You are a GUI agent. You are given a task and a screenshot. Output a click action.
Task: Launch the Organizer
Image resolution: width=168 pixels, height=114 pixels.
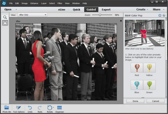(x=59, y=109)
